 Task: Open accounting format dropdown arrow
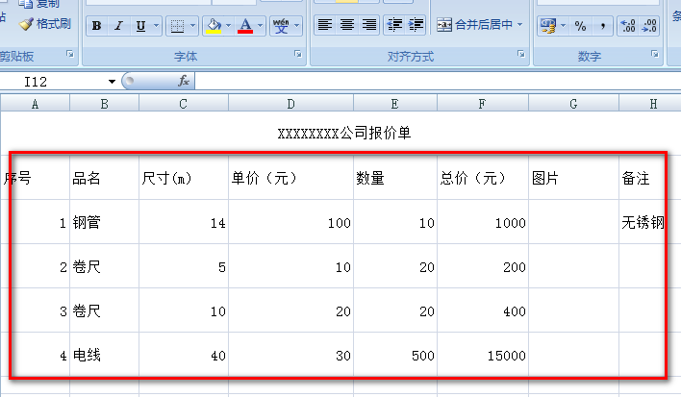point(564,26)
